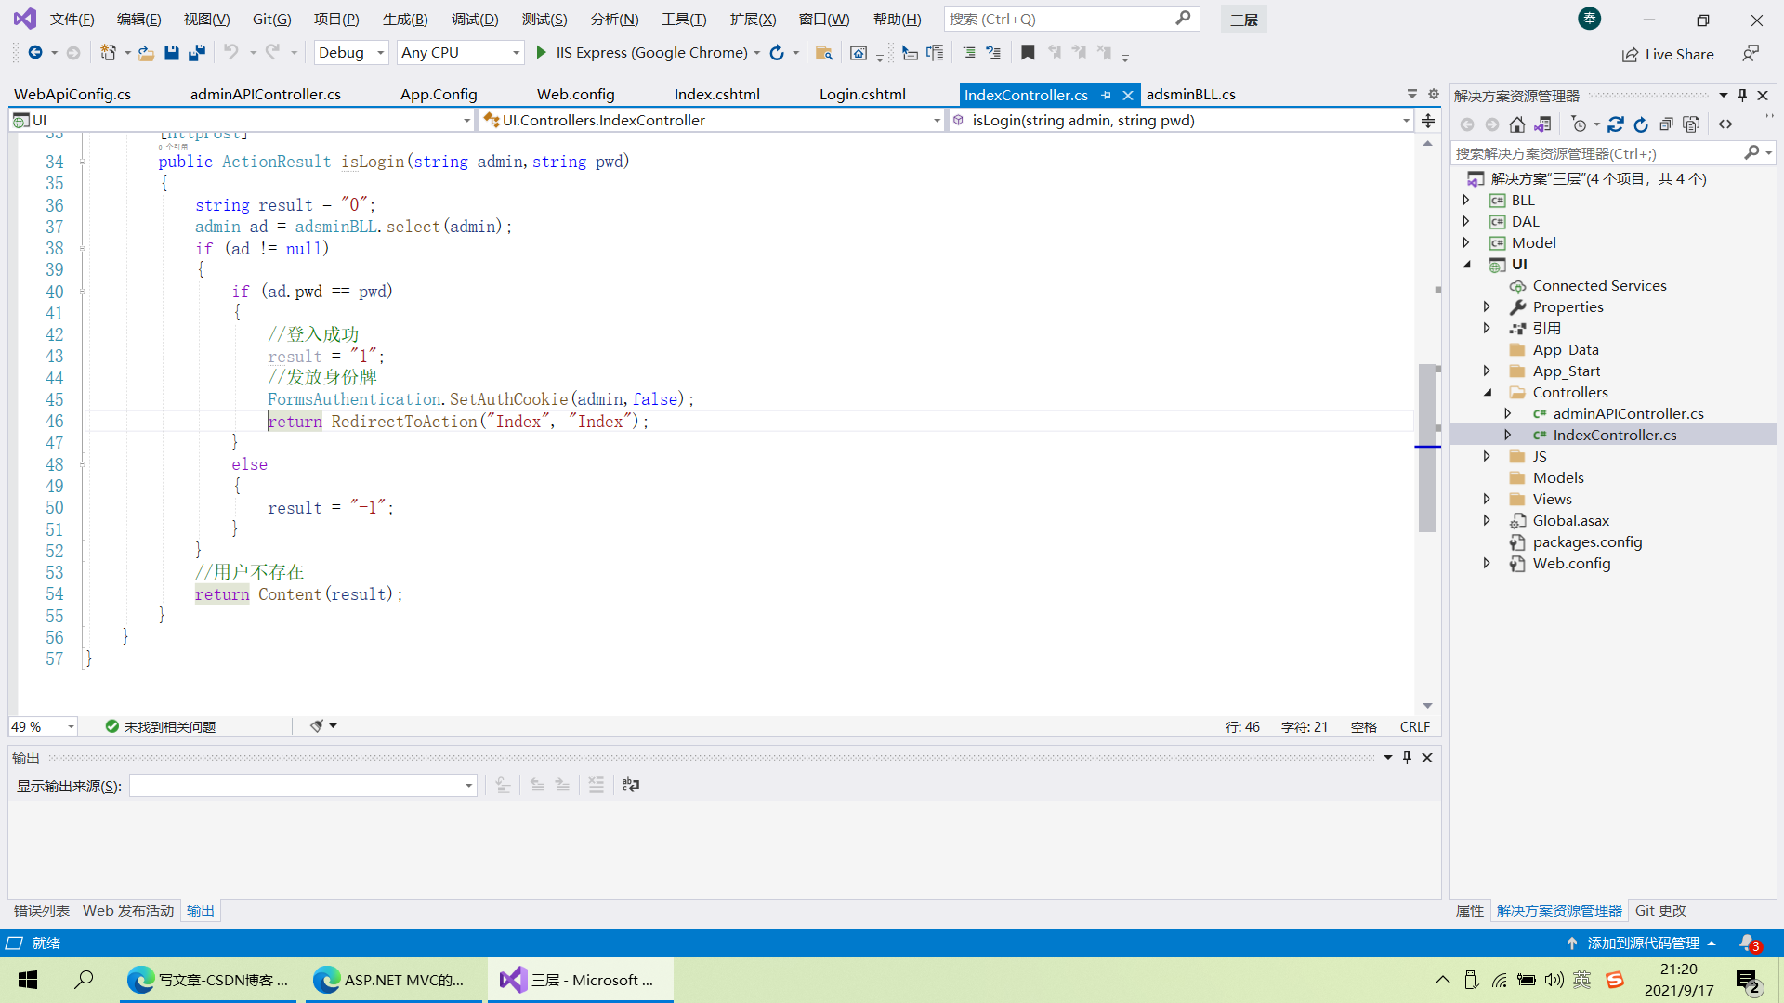Toggle pin on IndexController.cs tab
1784x1003 pixels.
click(x=1106, y=95)
